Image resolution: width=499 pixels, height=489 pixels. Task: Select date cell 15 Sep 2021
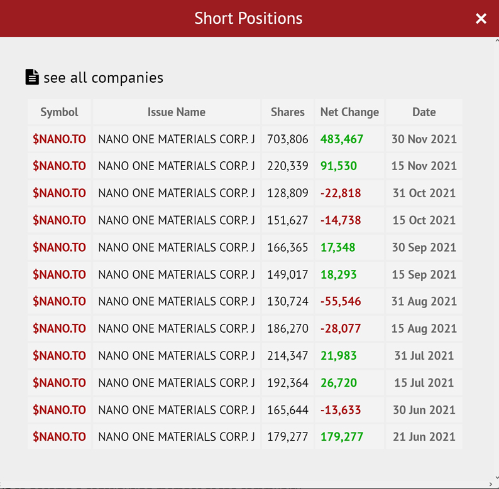(x=424, y=274)
